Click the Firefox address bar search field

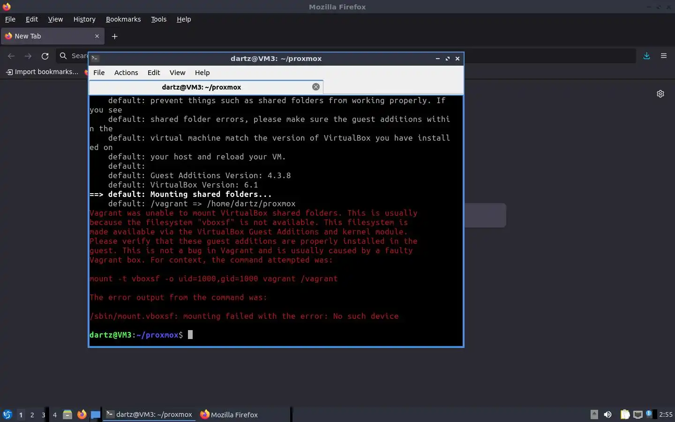(346, 56)
